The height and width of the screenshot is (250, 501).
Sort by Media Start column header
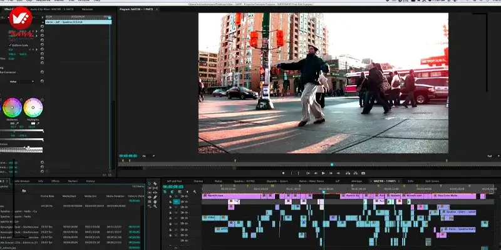(69, 196)
